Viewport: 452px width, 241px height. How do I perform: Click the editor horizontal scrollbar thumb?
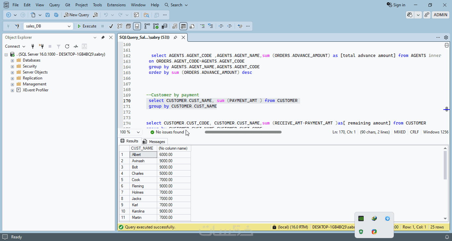[243, 132]
